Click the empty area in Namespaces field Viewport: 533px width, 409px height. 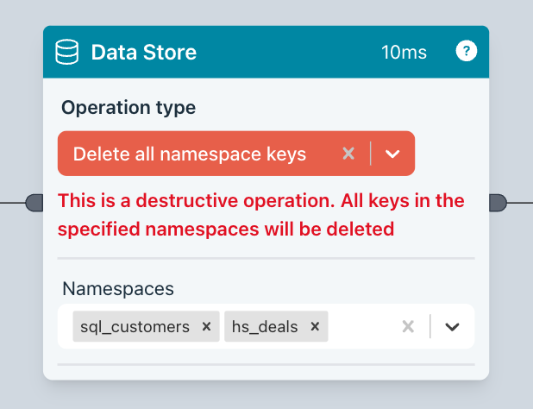(362, 327)
